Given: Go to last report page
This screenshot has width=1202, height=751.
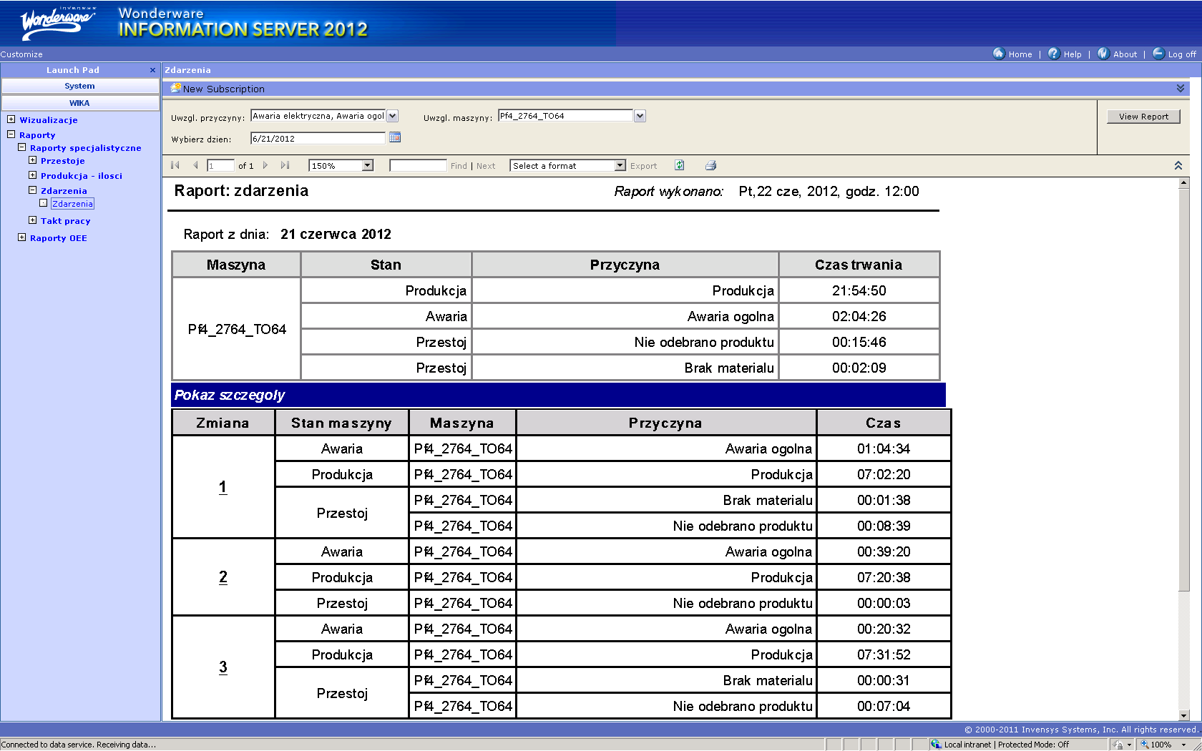Looking at the screenshot, I should click(285, 165).
